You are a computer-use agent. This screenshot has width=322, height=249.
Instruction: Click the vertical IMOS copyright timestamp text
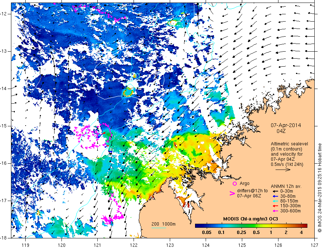tap(319, 188)
